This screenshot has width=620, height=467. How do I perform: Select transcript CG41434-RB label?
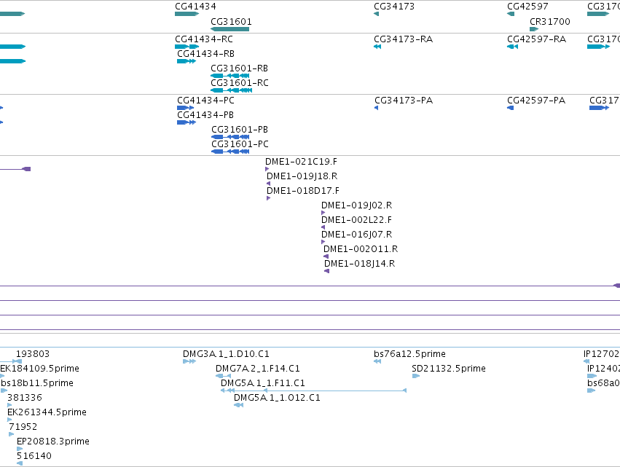[205, 54]
